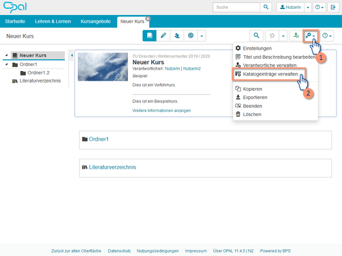Click the Kopieren copy icon
Viewport: 342px width, 256px height.
coord(238,89)
